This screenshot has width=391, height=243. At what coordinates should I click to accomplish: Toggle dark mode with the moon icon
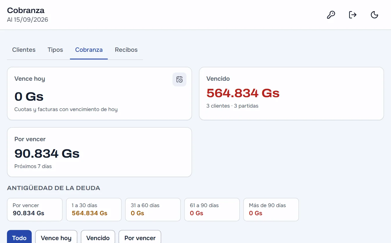(374, 15)
